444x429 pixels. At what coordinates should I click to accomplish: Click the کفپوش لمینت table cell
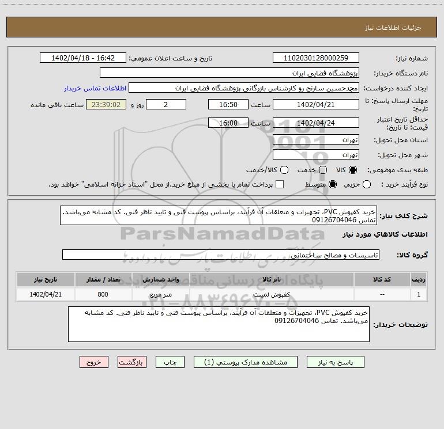click(x=271, y=294)
